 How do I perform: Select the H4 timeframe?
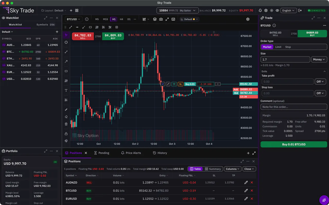coord(121,19)
